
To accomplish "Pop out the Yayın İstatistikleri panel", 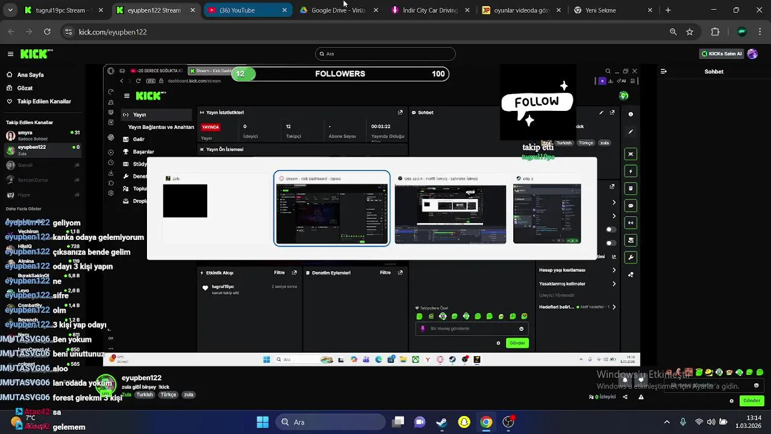I will (400, 112).
